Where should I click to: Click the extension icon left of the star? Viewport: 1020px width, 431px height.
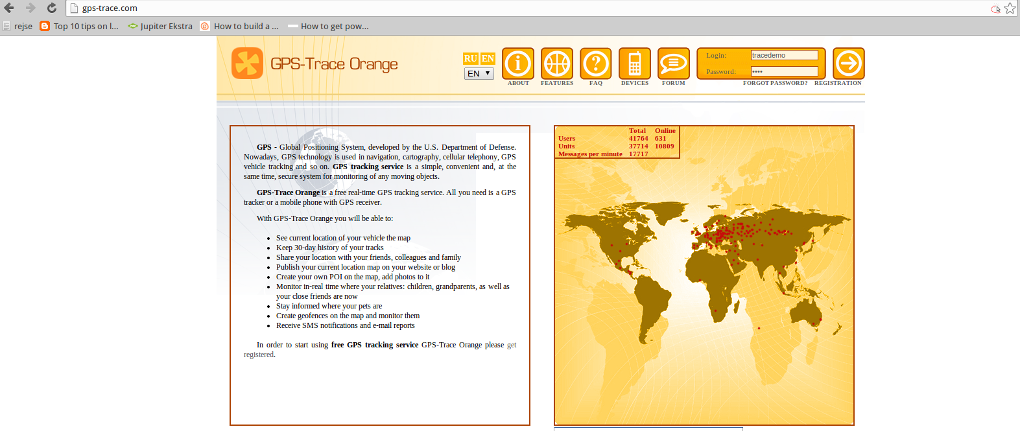coord(995,8)
